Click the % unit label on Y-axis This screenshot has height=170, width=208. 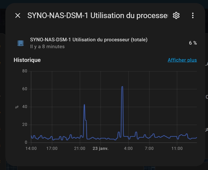click(17, 107)
